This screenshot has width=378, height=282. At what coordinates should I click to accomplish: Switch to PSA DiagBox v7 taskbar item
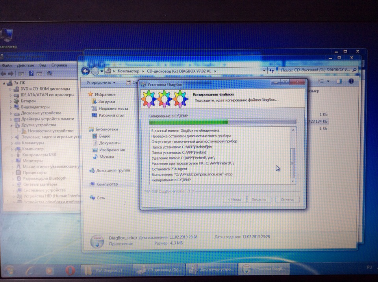[x=106, y=270]
